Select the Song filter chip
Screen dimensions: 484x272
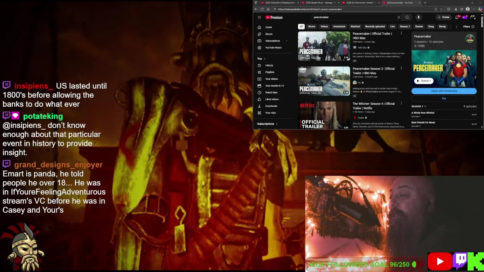431,26
